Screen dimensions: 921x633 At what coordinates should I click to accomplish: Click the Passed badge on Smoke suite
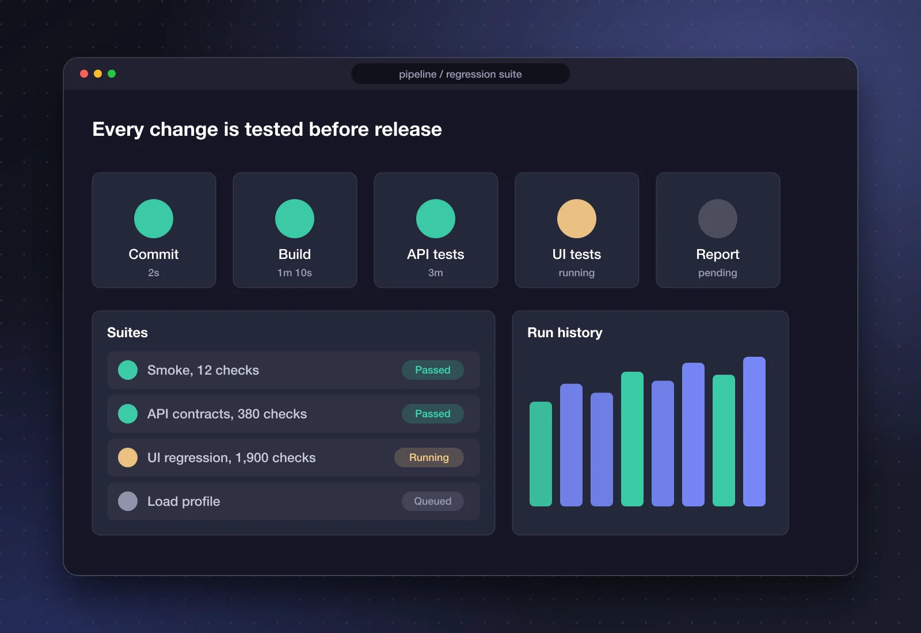tap(433, 370)
